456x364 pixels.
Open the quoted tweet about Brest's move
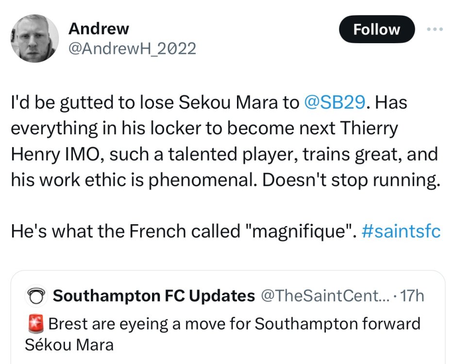click(233, 335)
